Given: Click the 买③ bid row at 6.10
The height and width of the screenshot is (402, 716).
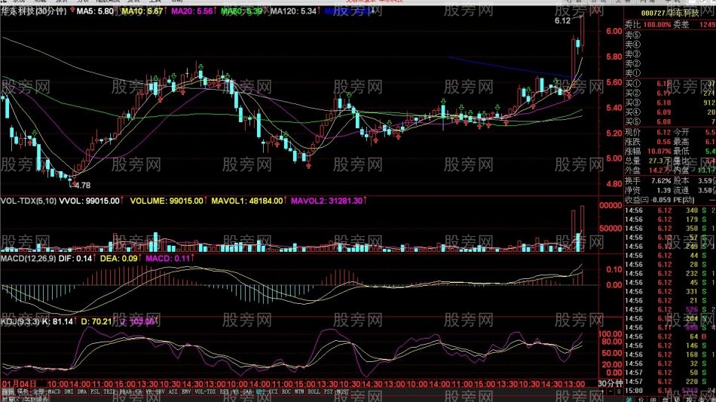Looking at the screenshot, I should point(669,103).
